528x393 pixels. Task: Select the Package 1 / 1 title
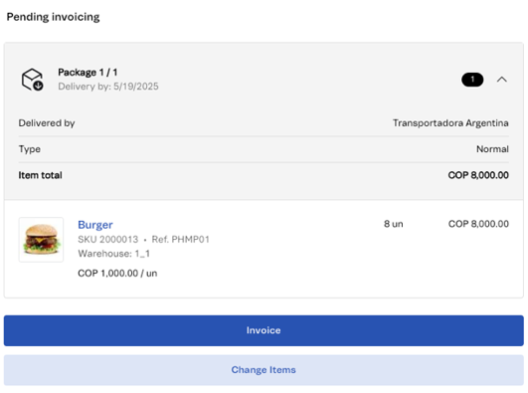click(88, 72)
